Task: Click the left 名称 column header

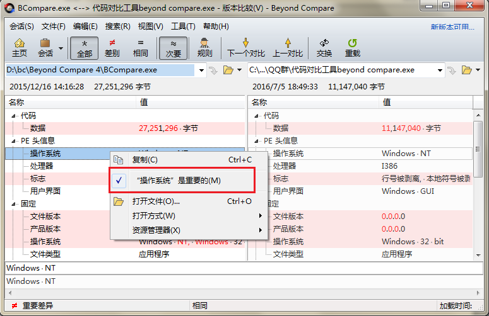Action: click(71, 103)
